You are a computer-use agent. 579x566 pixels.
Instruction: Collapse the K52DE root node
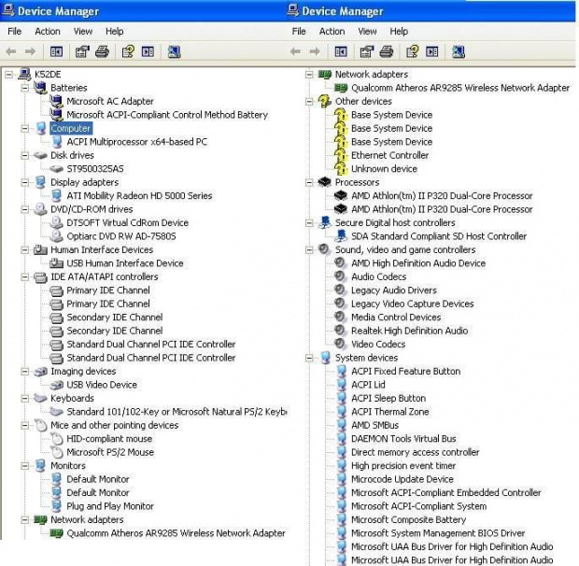click(8, 75)
